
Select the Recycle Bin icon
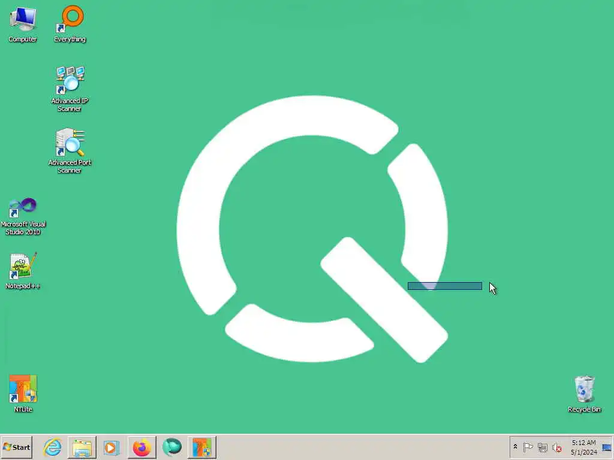584,394
